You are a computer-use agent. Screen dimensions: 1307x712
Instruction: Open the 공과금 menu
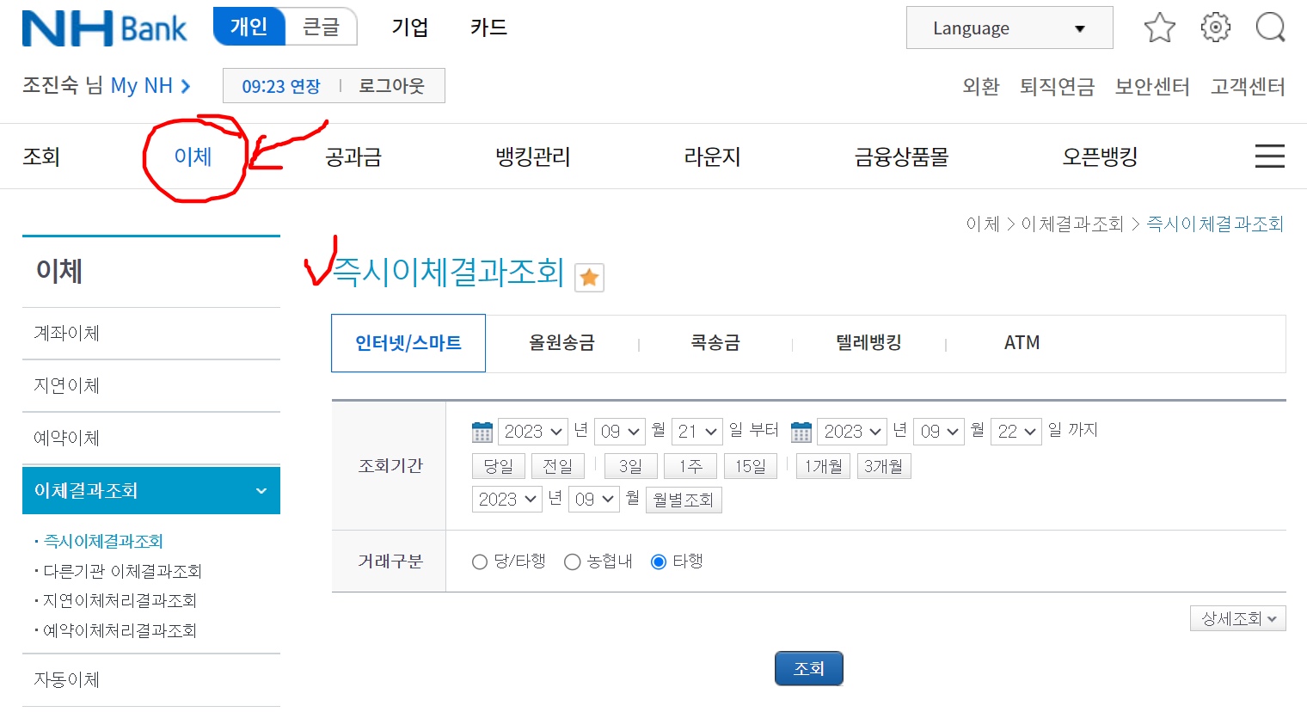pos(353,156)
